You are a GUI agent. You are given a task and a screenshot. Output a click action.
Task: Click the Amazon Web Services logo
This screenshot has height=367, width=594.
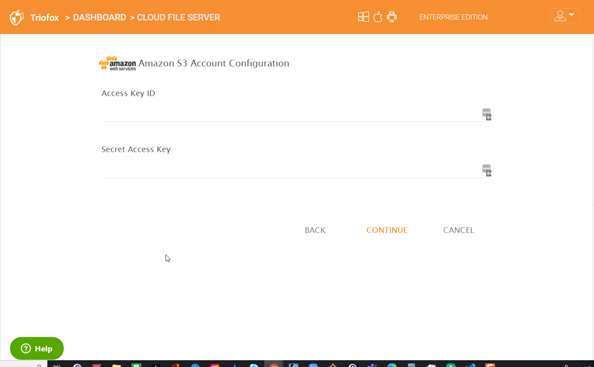(x=118, y=64)
